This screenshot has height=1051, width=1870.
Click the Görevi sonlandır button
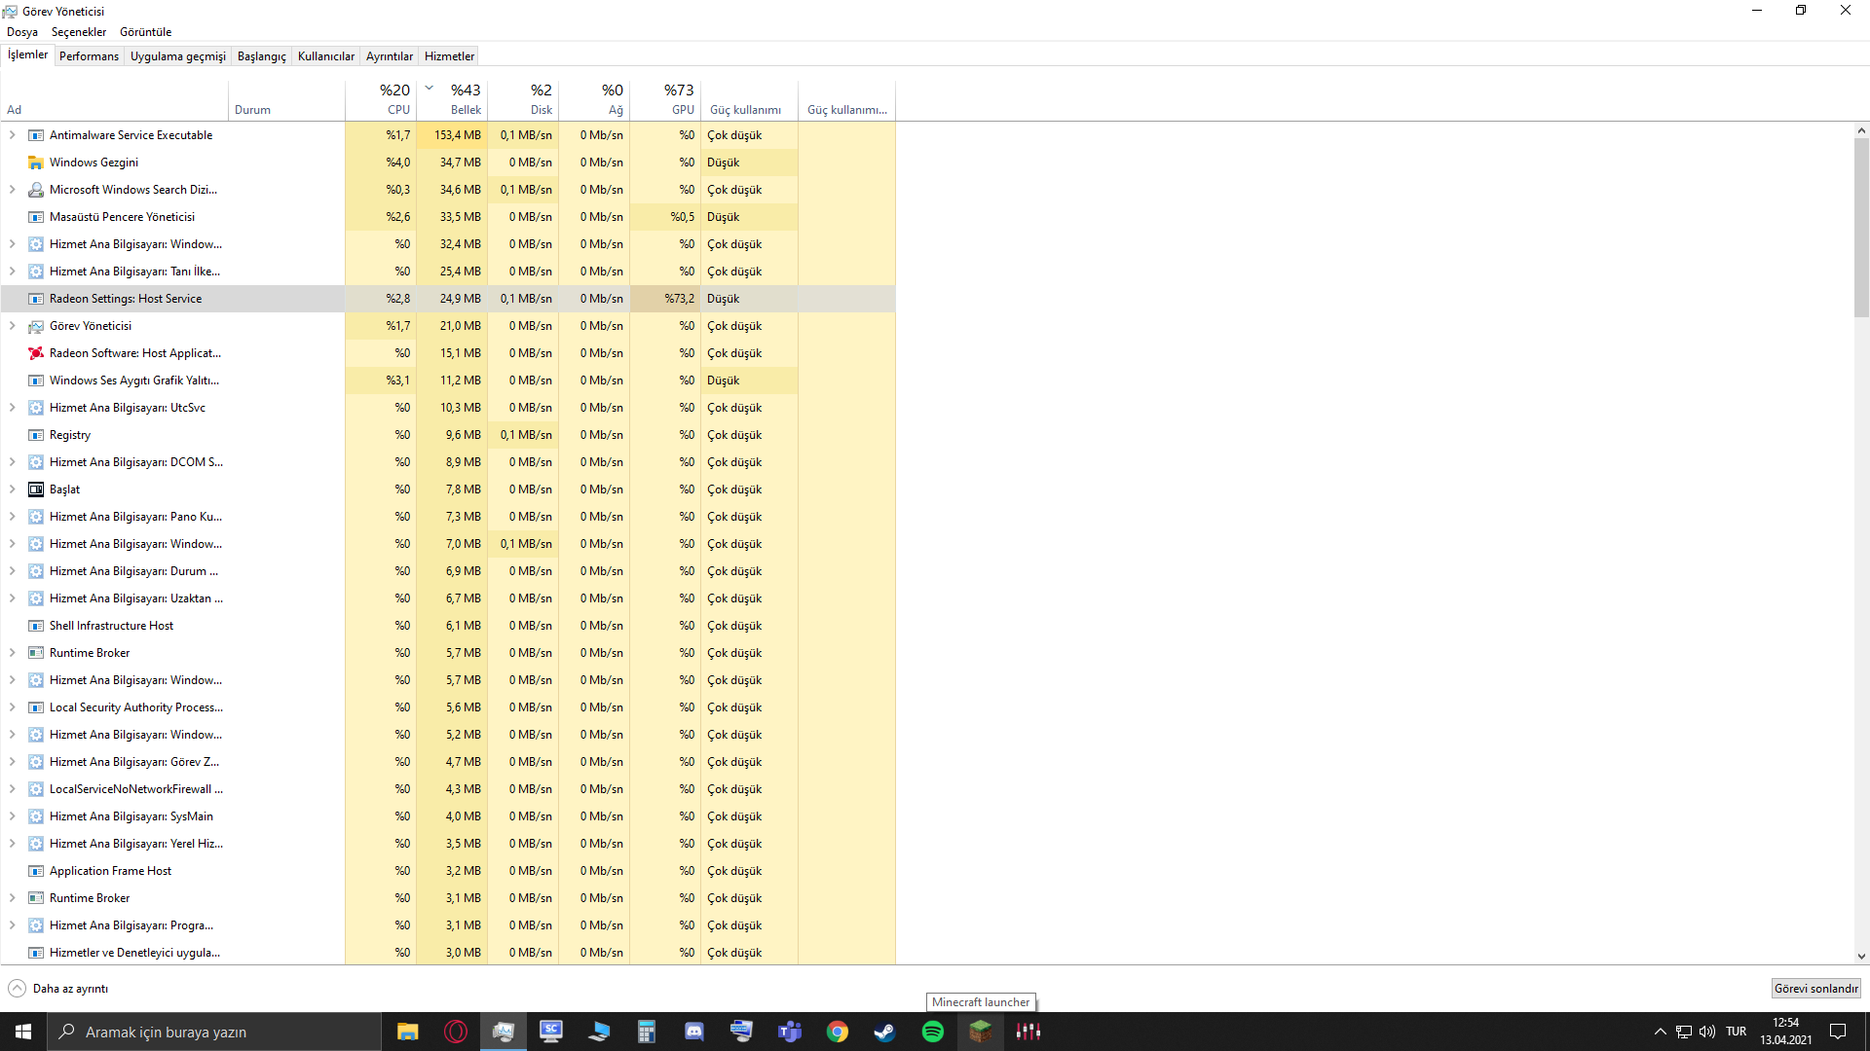pos(1815,988)
